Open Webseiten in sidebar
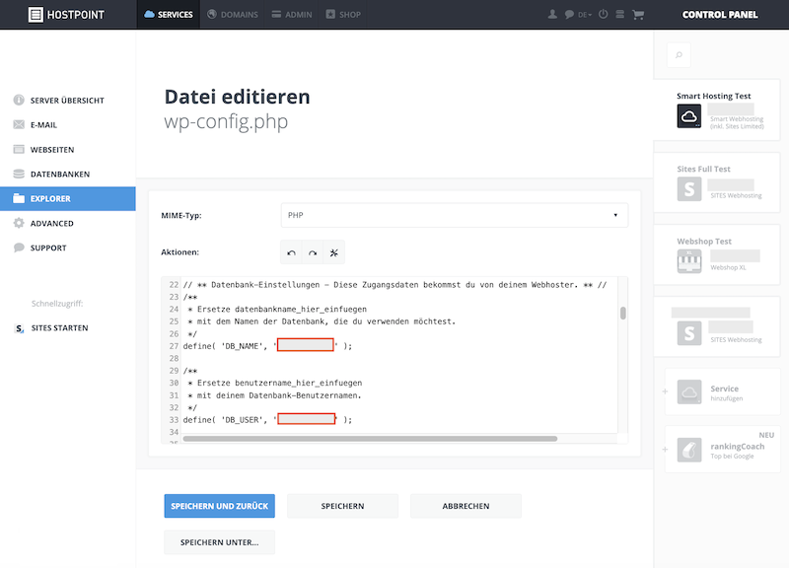This screenshot has width=789, height=568. pos(67,150)
